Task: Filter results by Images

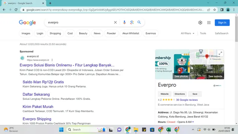Action: point(26,33)
